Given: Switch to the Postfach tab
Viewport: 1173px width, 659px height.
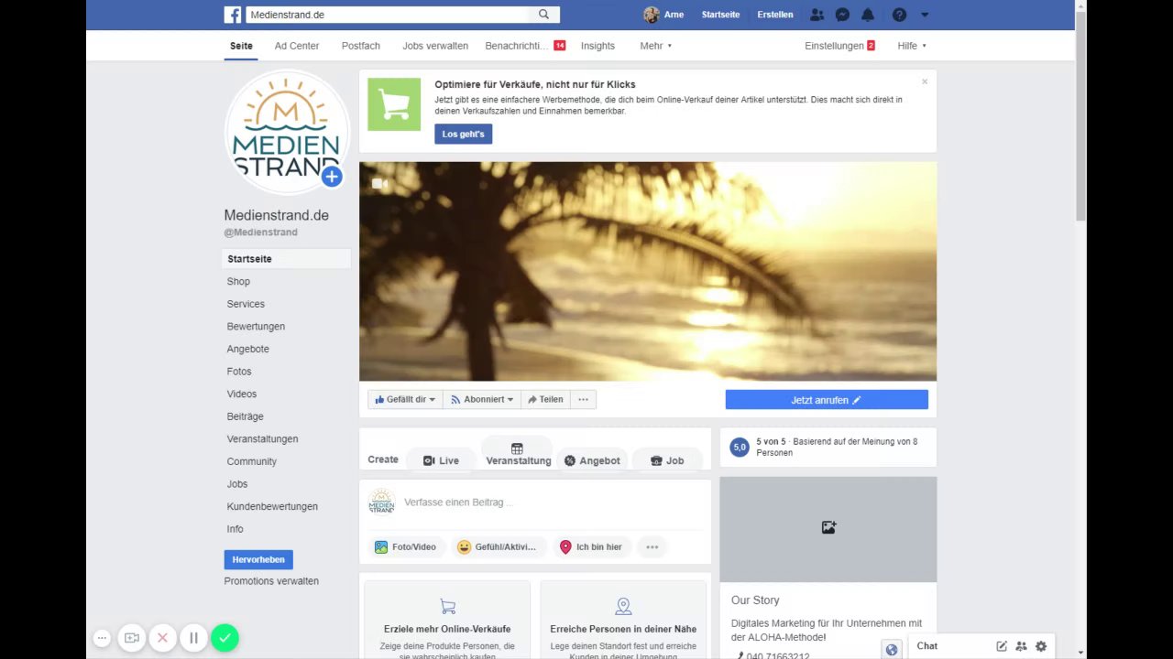Looking at the screenshot, I should tap(361, 46).
